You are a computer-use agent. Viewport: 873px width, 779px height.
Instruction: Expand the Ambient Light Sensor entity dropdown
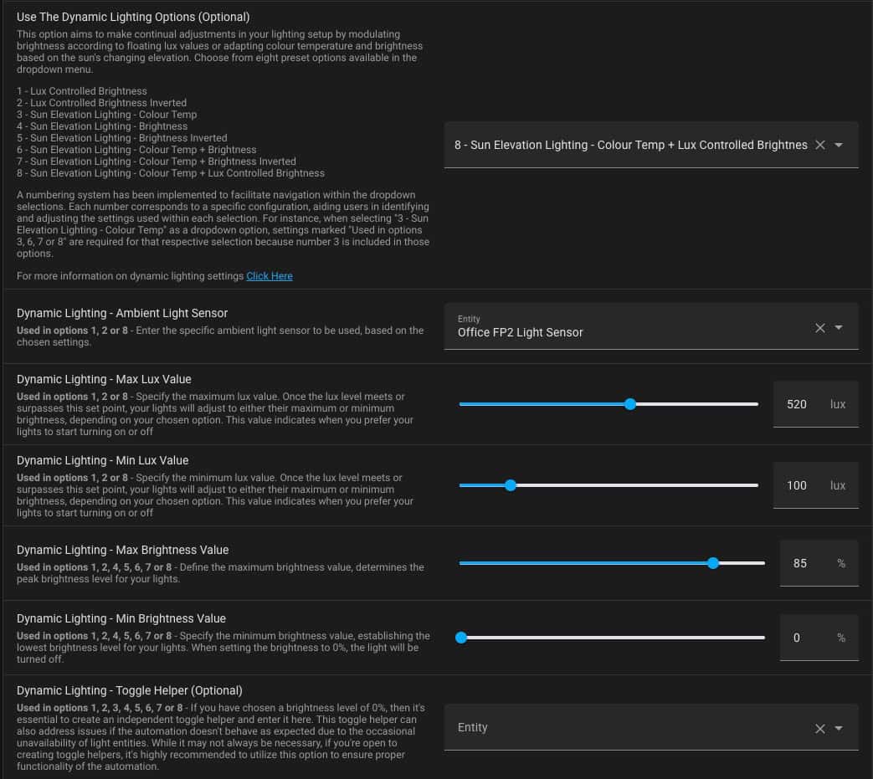pyautogui.click(x=839, y=328)
